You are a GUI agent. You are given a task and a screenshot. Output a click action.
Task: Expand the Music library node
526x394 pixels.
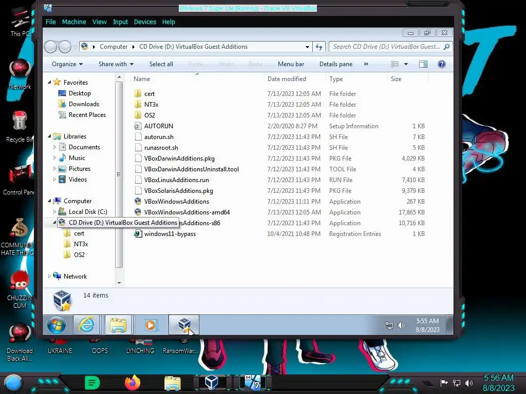tap(54, 157)
